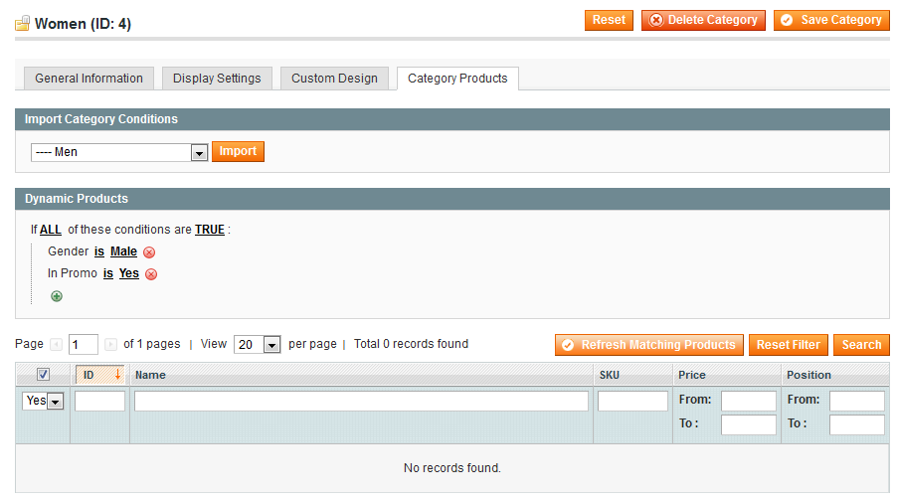Toggle the select-all checkbox in grid header
Image resolution: width=897 pixels, height=500 pixels.
[x=42, y=375]
